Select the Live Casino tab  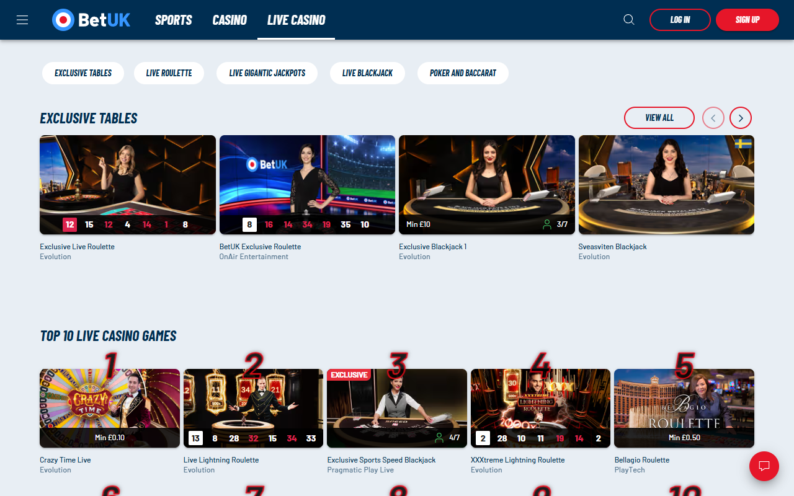pyautogui.click(x=297, y=20)
